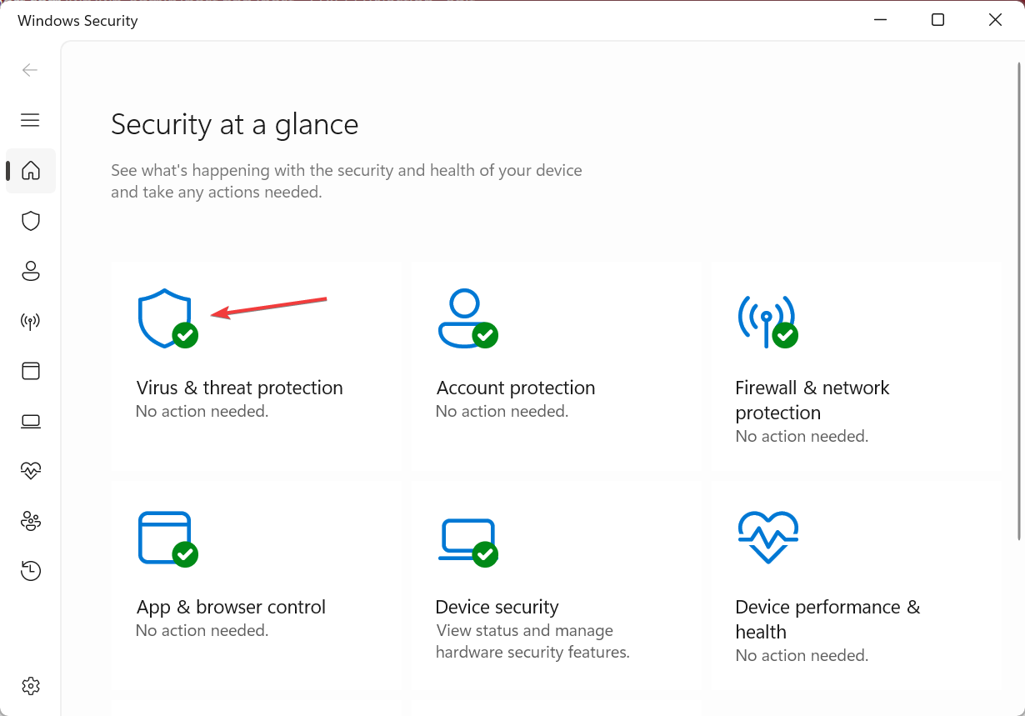Image resolution: width=1025 pixels, height=716 pixels.
Task: Select sidebar family options icon
Action: (x=31, y=521)
